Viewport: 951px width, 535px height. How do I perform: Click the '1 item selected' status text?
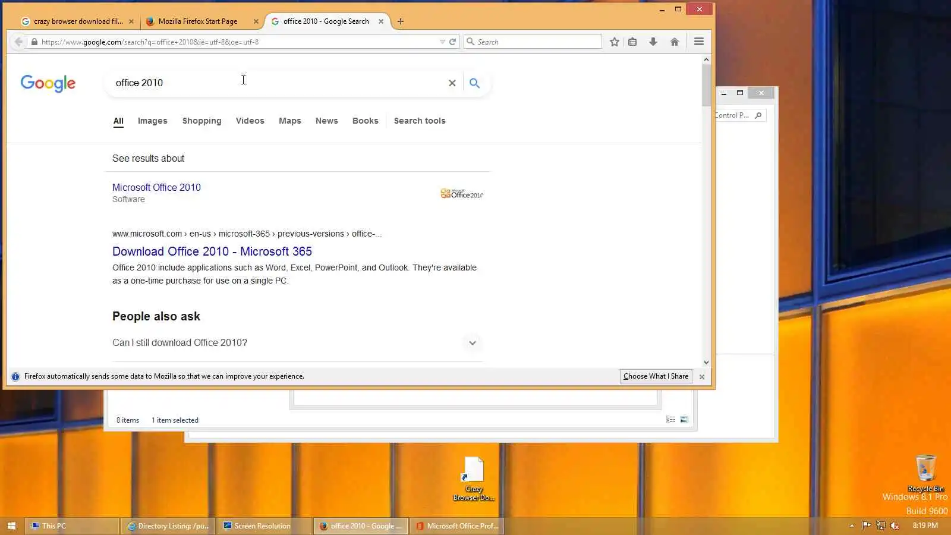pos(175,420)
